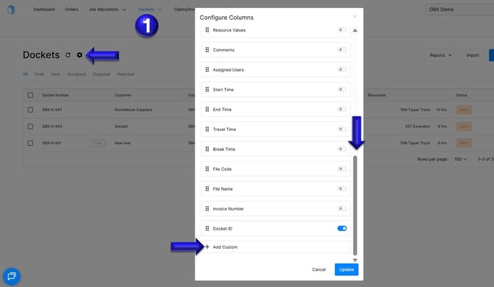This screenshot has width=494, height=287.
Task: Select all dockets header checkbox
Action: click(x=30, y=95)
